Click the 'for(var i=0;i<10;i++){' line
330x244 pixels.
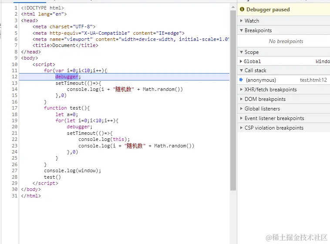(x=75, y=70)
